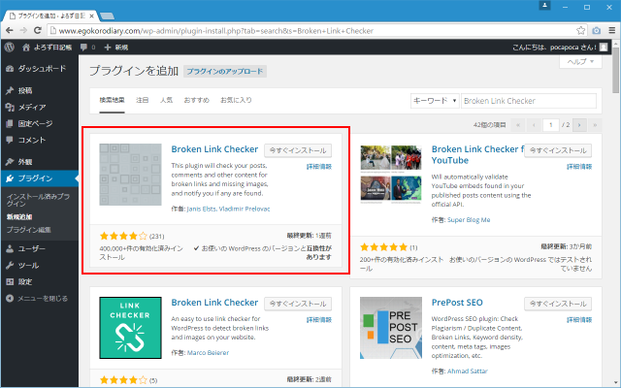Viewport: 621px width, 388px height.
Task: Click the plugin search input field
Action: [x=528, y=100]
